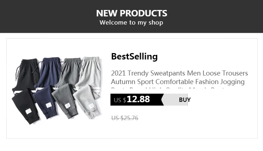The width and height of the screenshot is (263, 151).
Task: Click the white arrow notch beside BUY
Action: click(163, 100)
